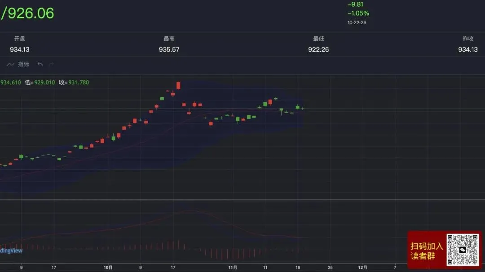Click the 19 date axis label

tap(298, 268)
